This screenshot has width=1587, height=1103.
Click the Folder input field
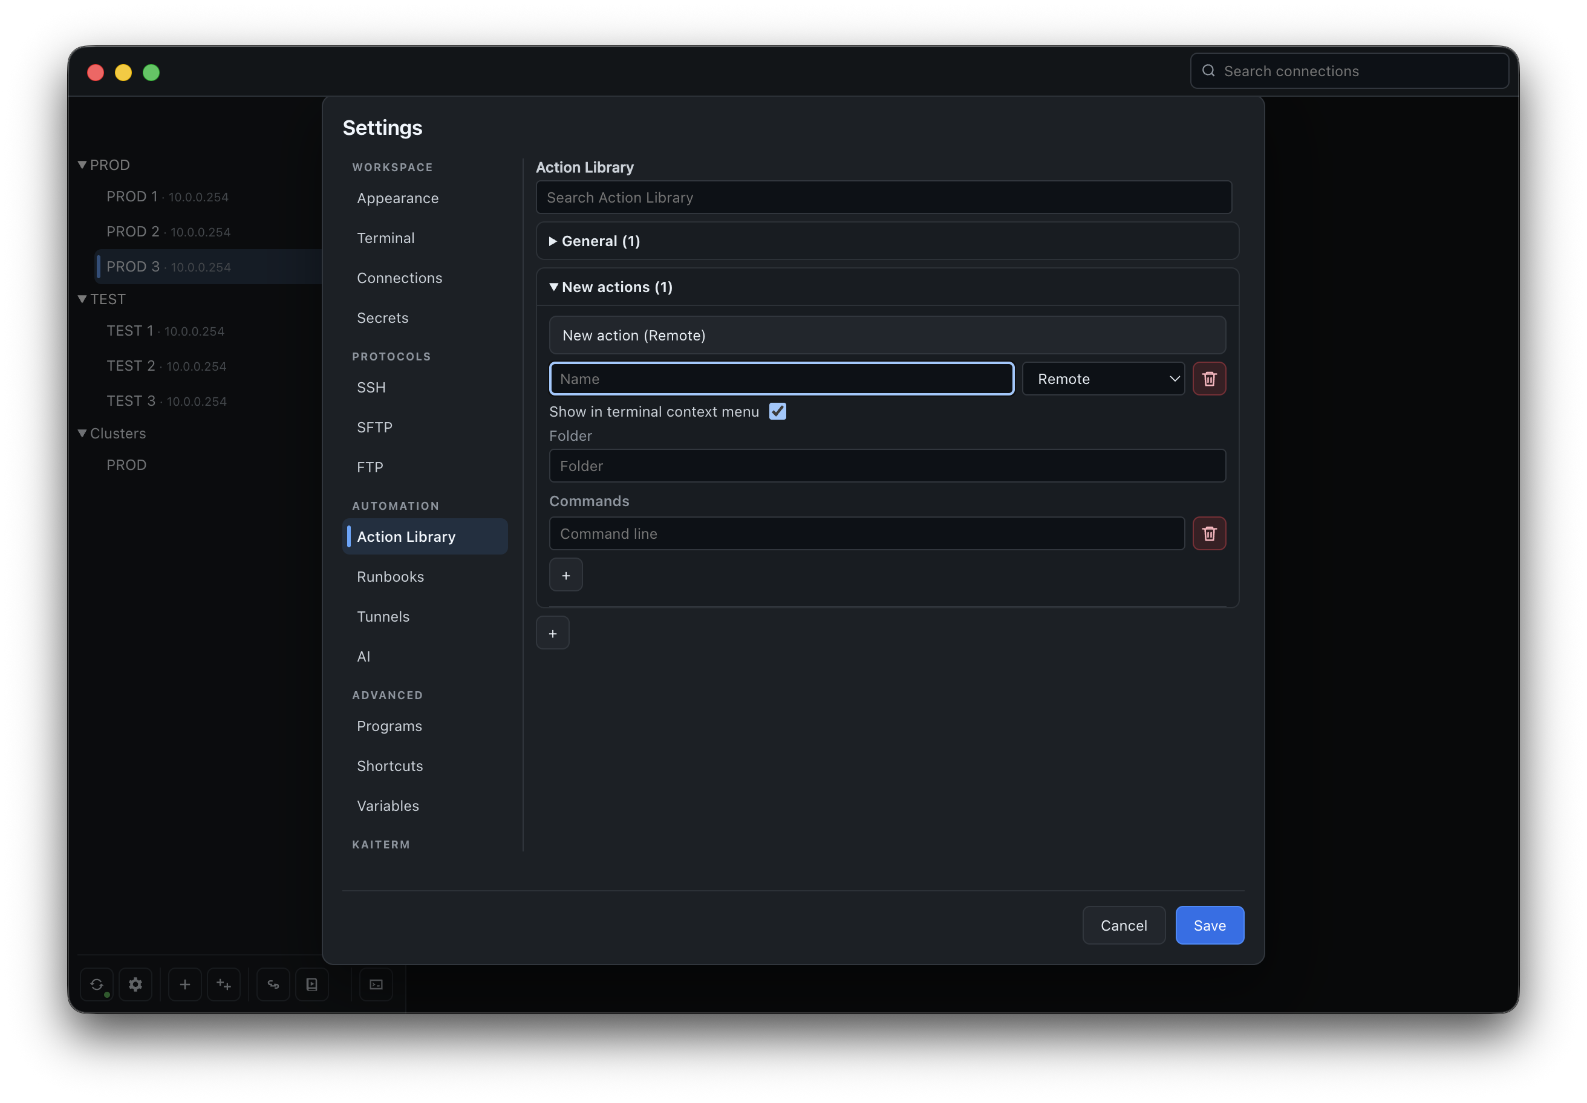[887, 466]
